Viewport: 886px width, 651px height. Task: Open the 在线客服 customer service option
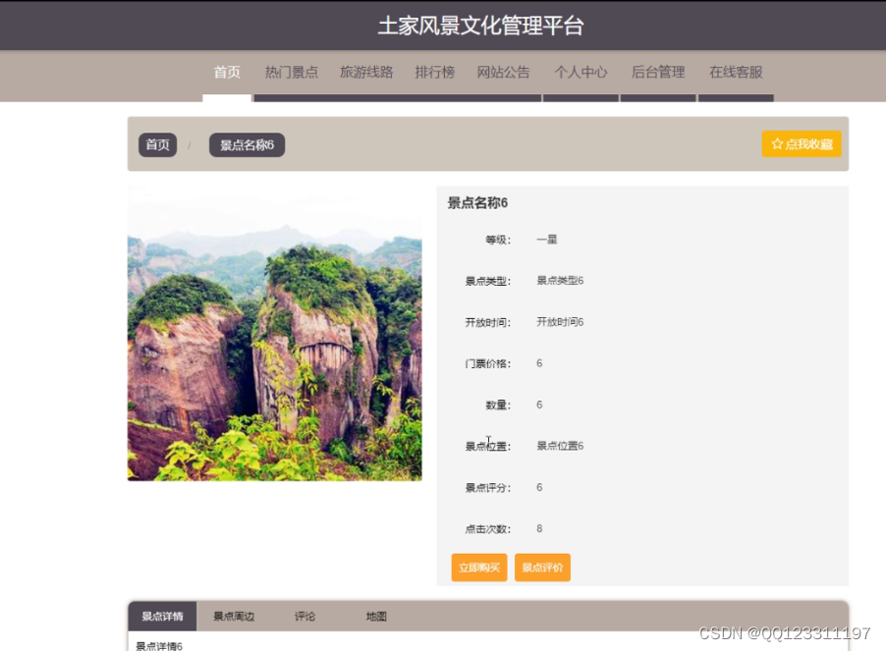pos(735,72)
